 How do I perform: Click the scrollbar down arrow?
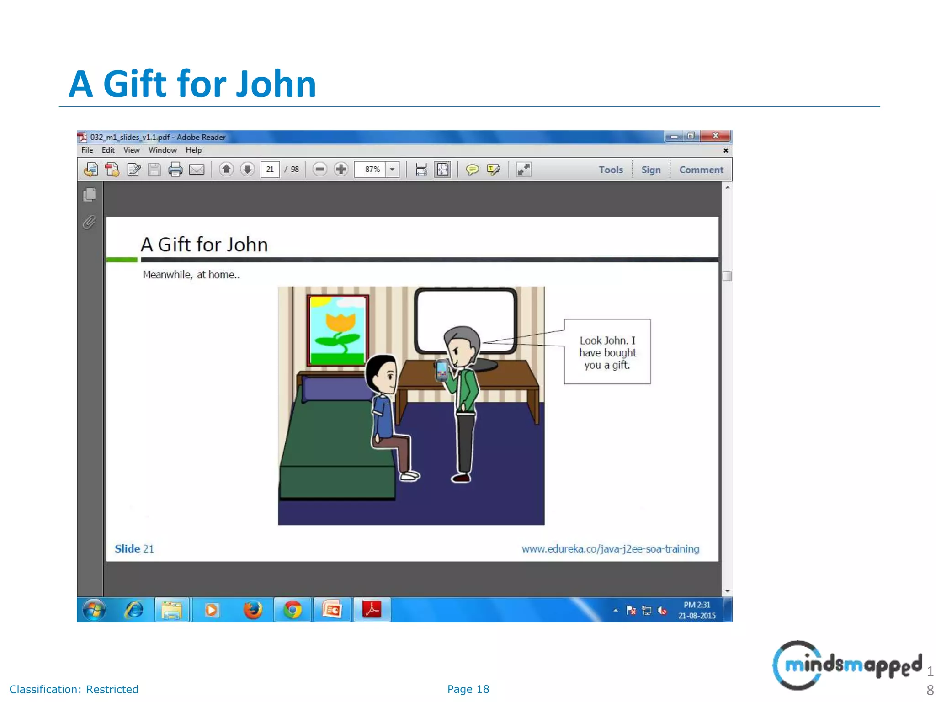[x=727, y=592]
